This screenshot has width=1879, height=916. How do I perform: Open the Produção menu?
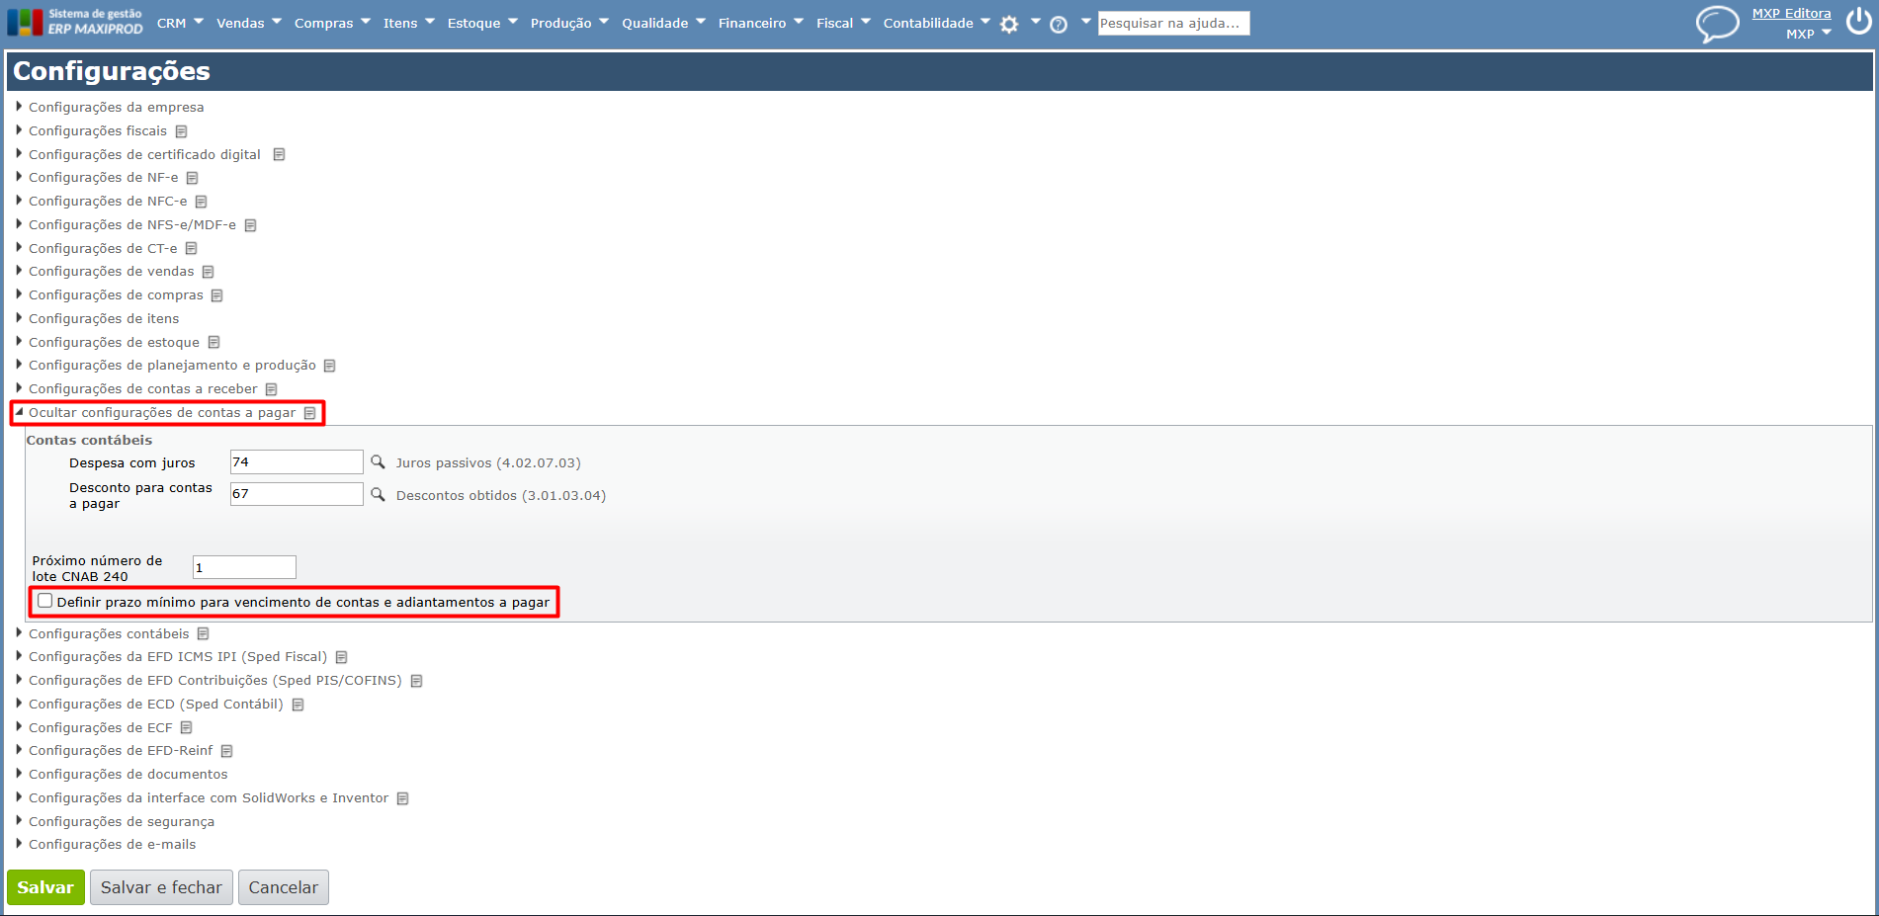click(x=569, y=23)
